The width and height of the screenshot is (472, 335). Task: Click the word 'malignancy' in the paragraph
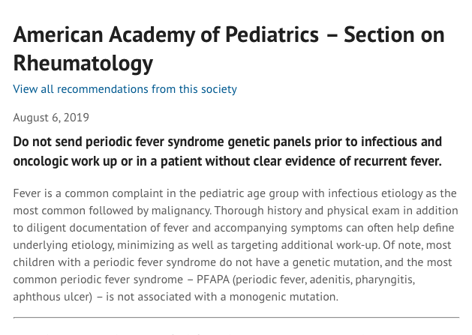181,211
